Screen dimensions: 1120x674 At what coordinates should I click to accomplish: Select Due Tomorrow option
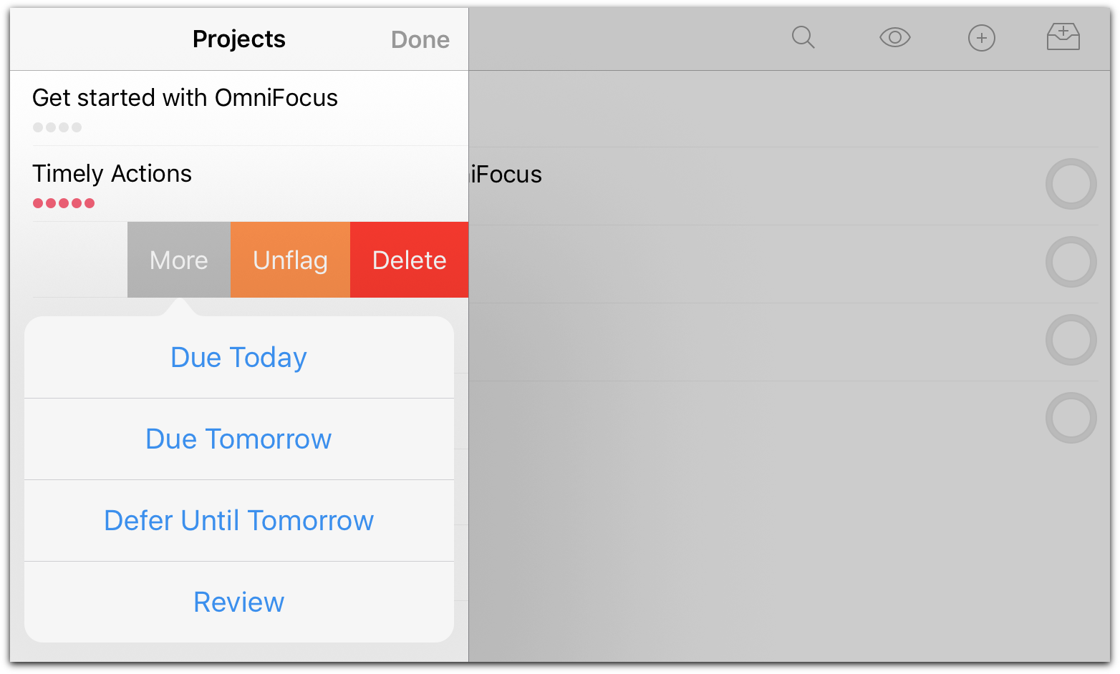pyautogui.click(x=238, y=439)
